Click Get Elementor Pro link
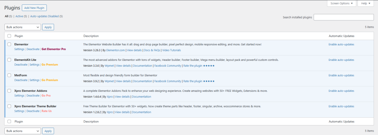The width and height of the screenshot is (378, 135). click(54, 49)
